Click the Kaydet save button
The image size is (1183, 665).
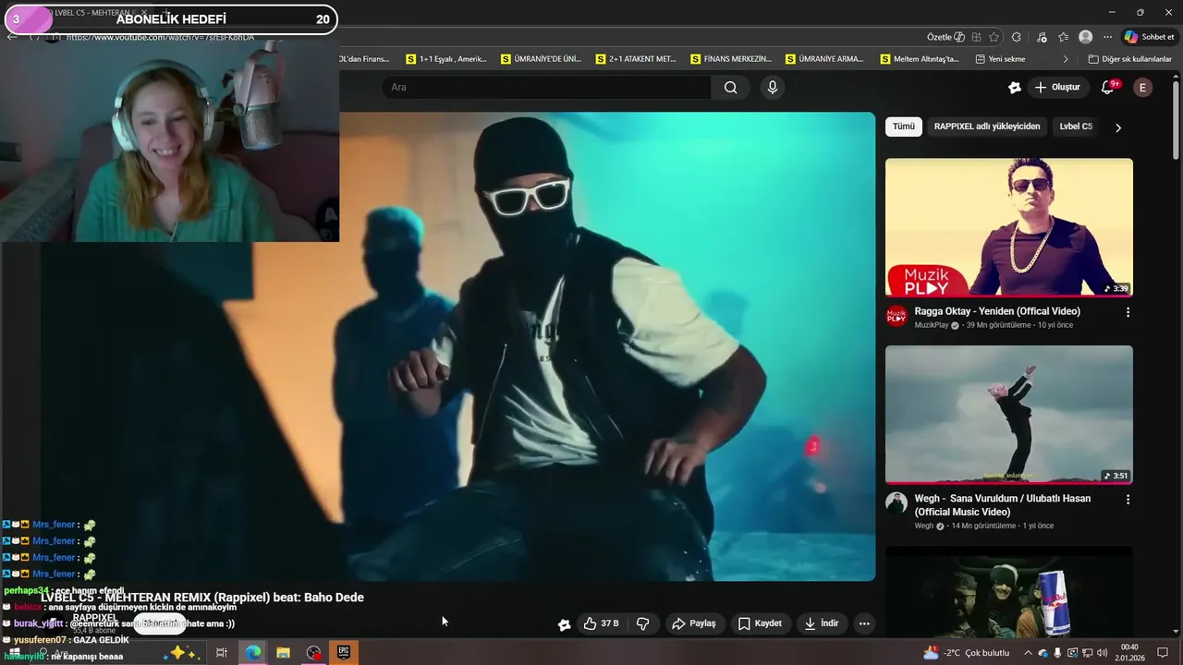pos(760,623)
